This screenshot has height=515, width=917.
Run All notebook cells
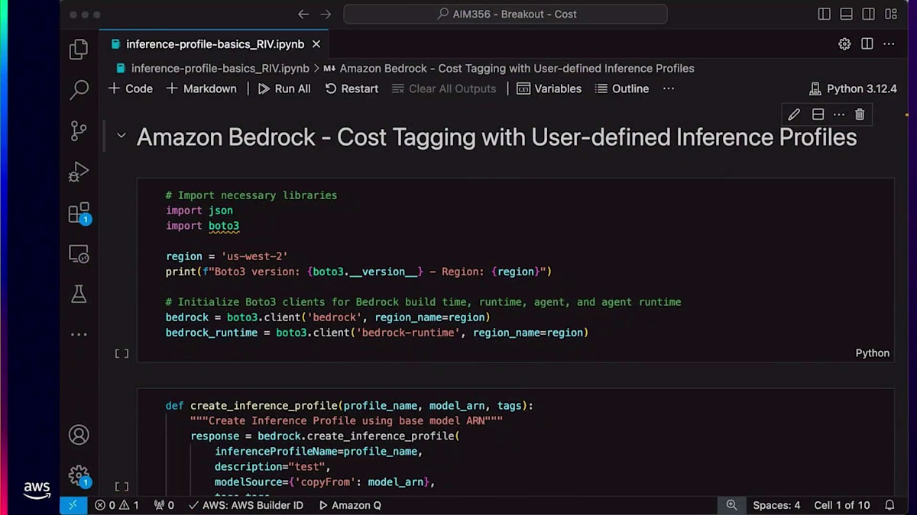click(x=284, y=89)
